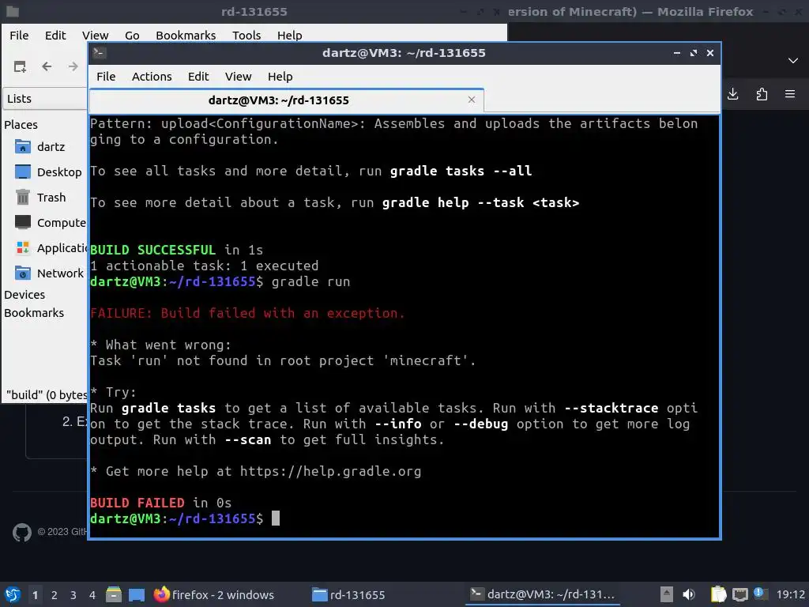Open the file manager's Tools menu
The width and height of the screenshot is (809, 607).
coord(246,35)
